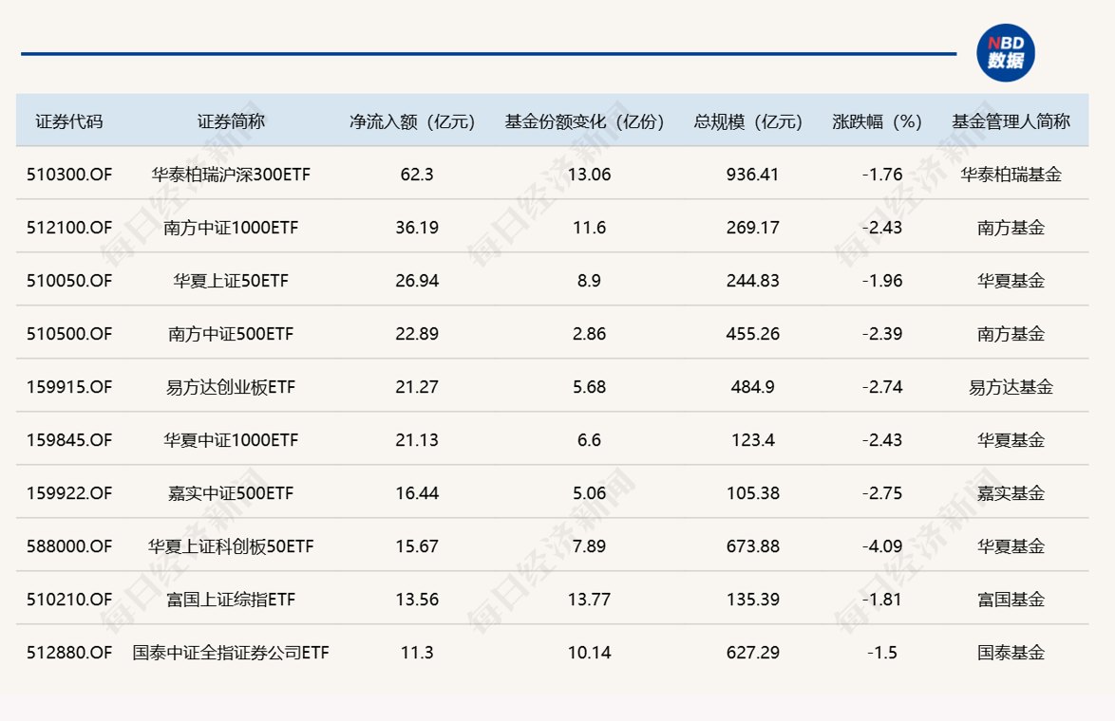Click security code 588000.OF

(69, 546)
